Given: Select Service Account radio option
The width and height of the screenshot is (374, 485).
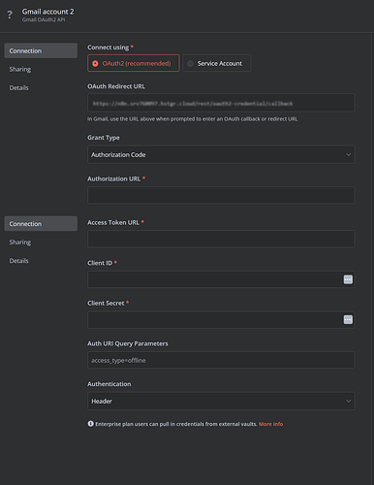Looking at the screenshot, I should tap(217, 63).
